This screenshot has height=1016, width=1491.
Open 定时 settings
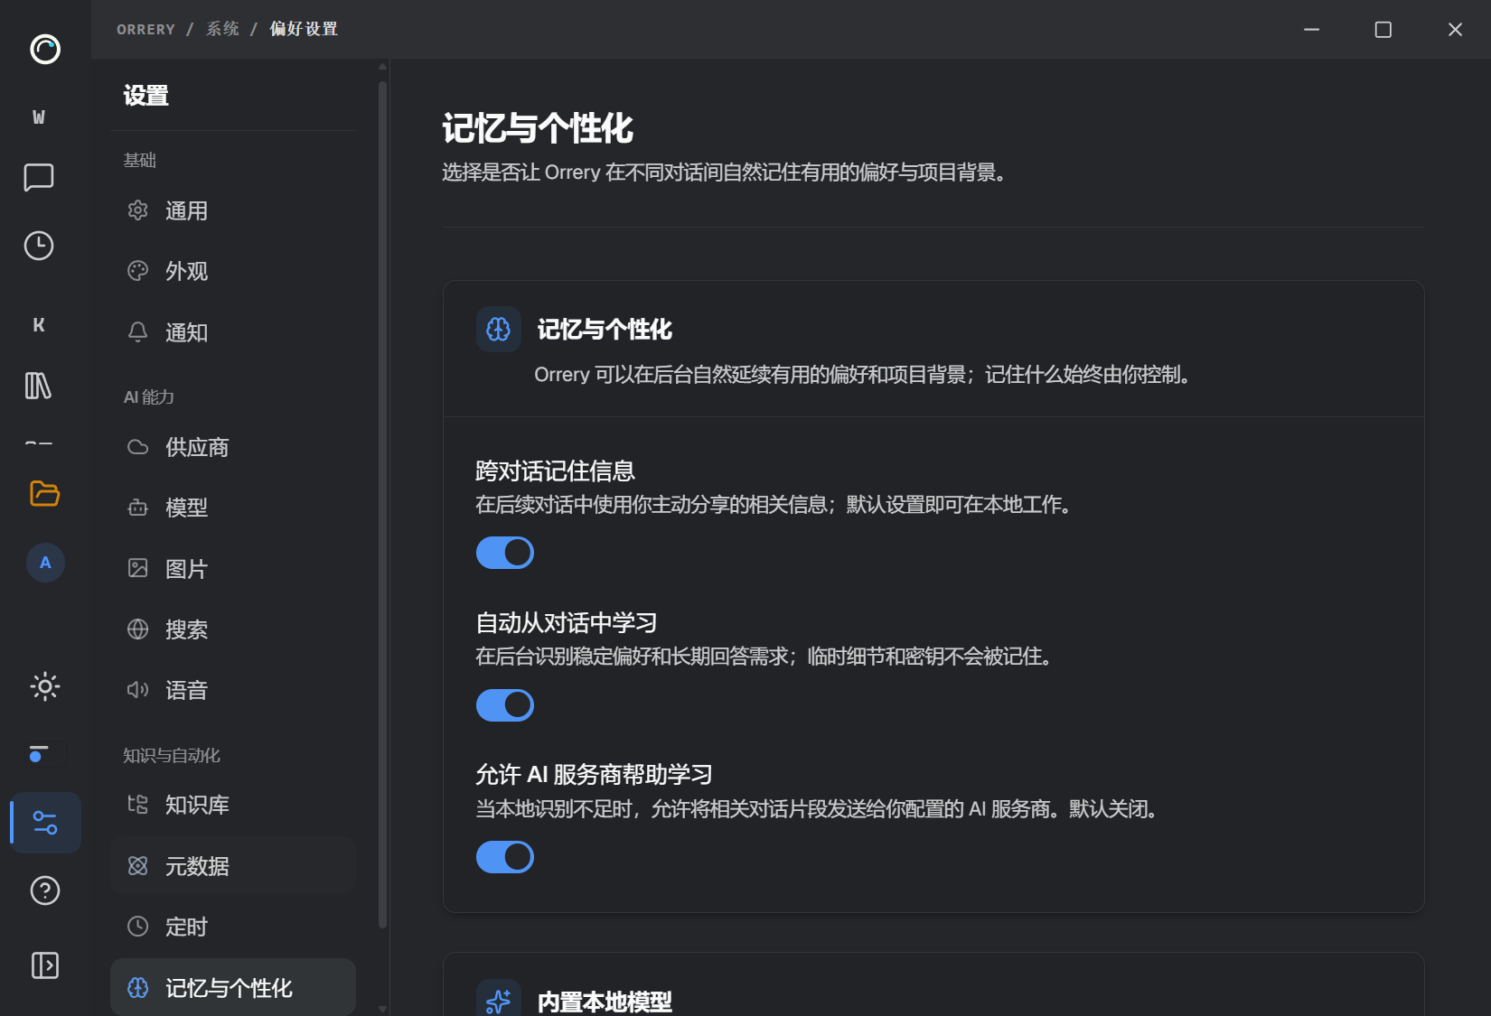click(233, 927)
